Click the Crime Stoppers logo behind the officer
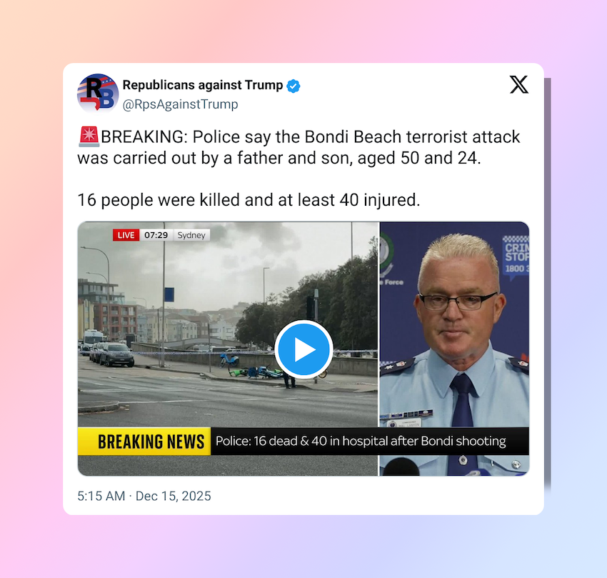The width and height of the screenshot is (607, 578). coord(516,255)
